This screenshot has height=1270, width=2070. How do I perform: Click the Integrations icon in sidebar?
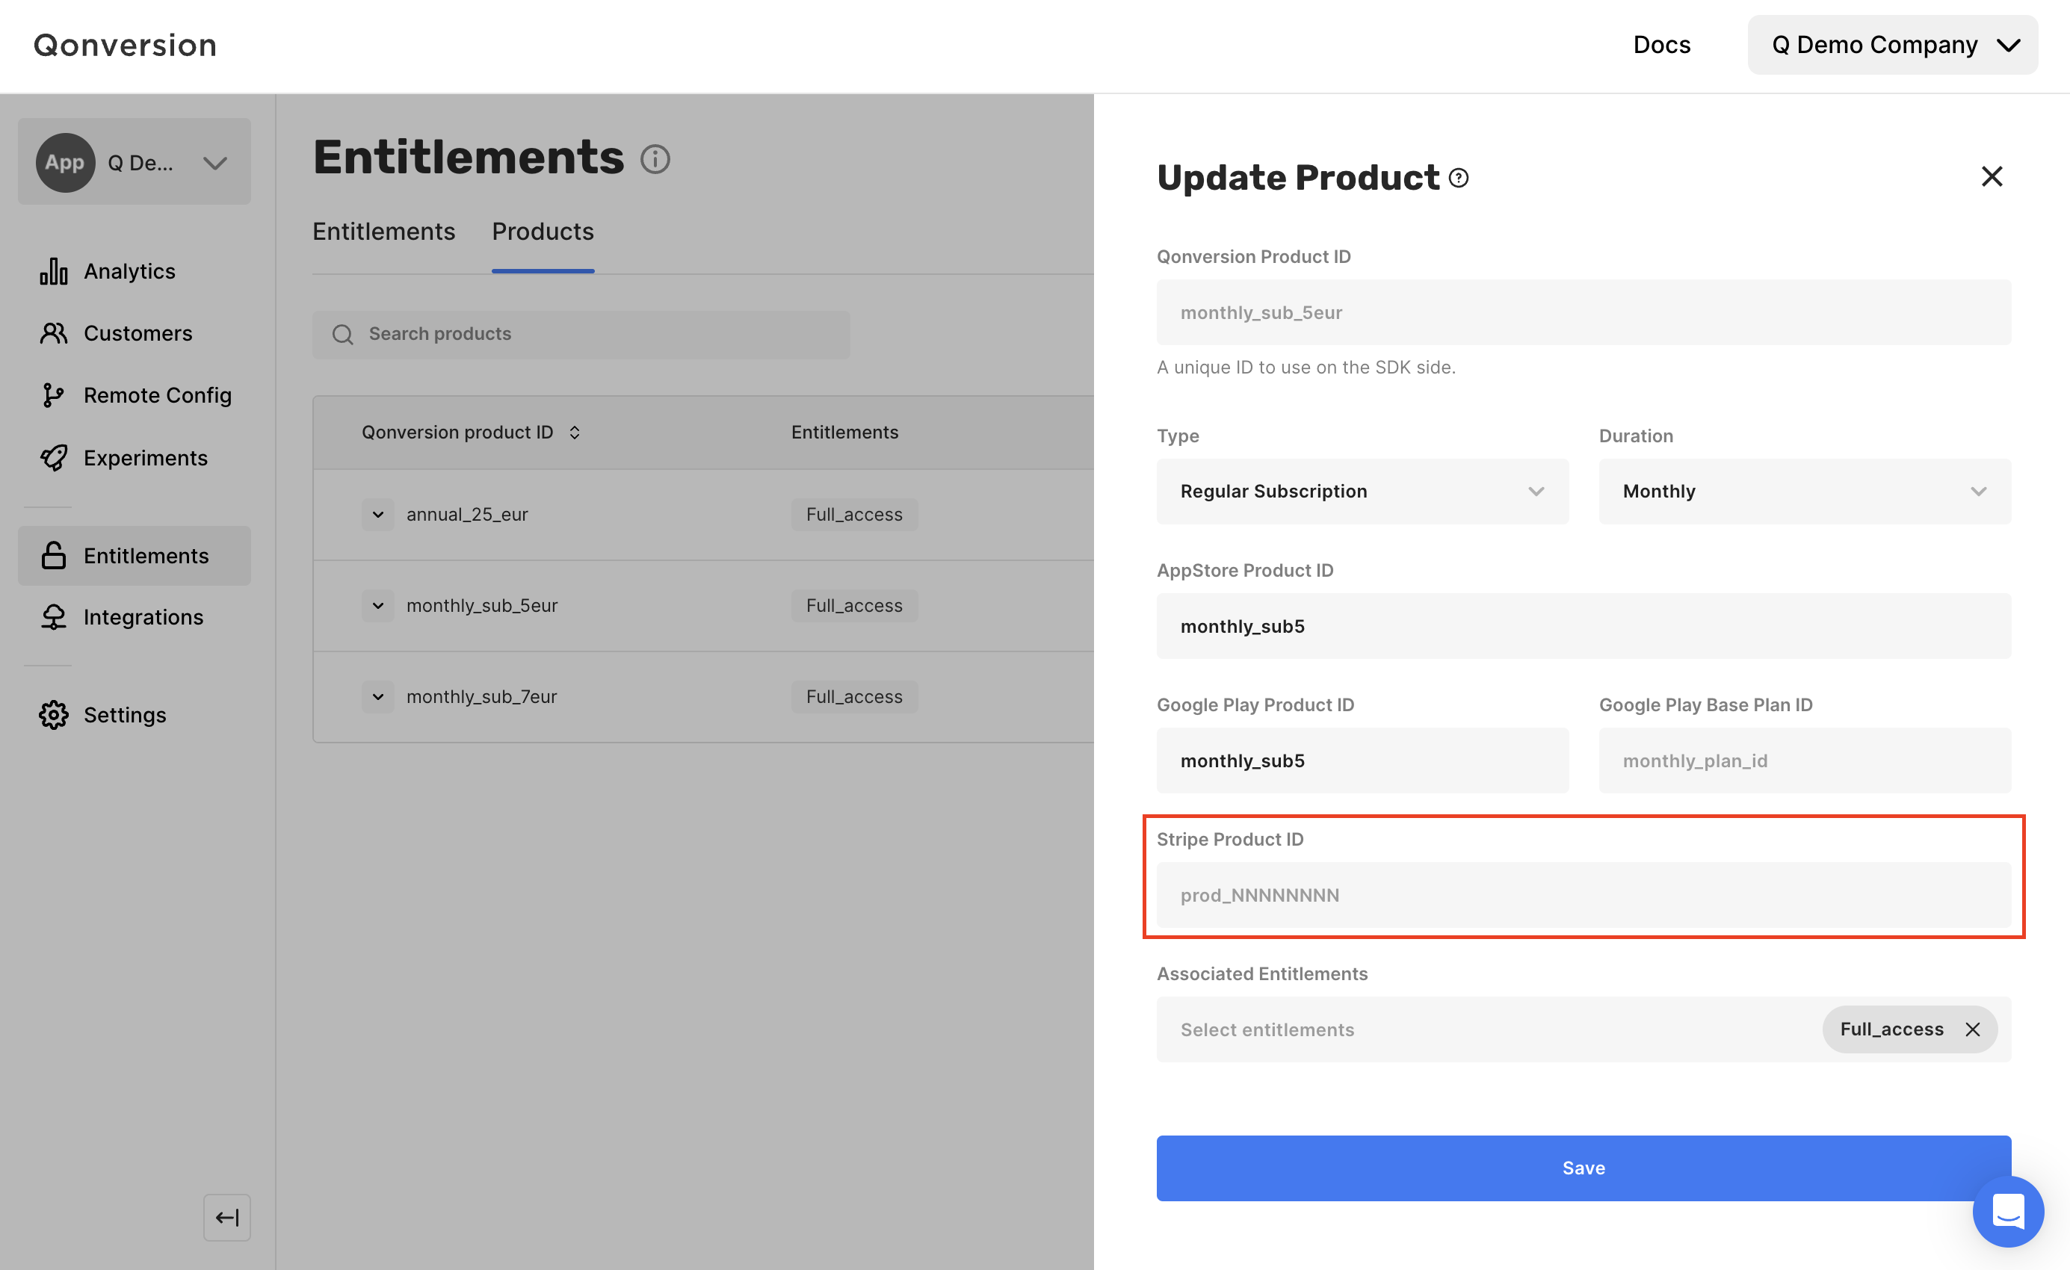(x=52, y=618)
